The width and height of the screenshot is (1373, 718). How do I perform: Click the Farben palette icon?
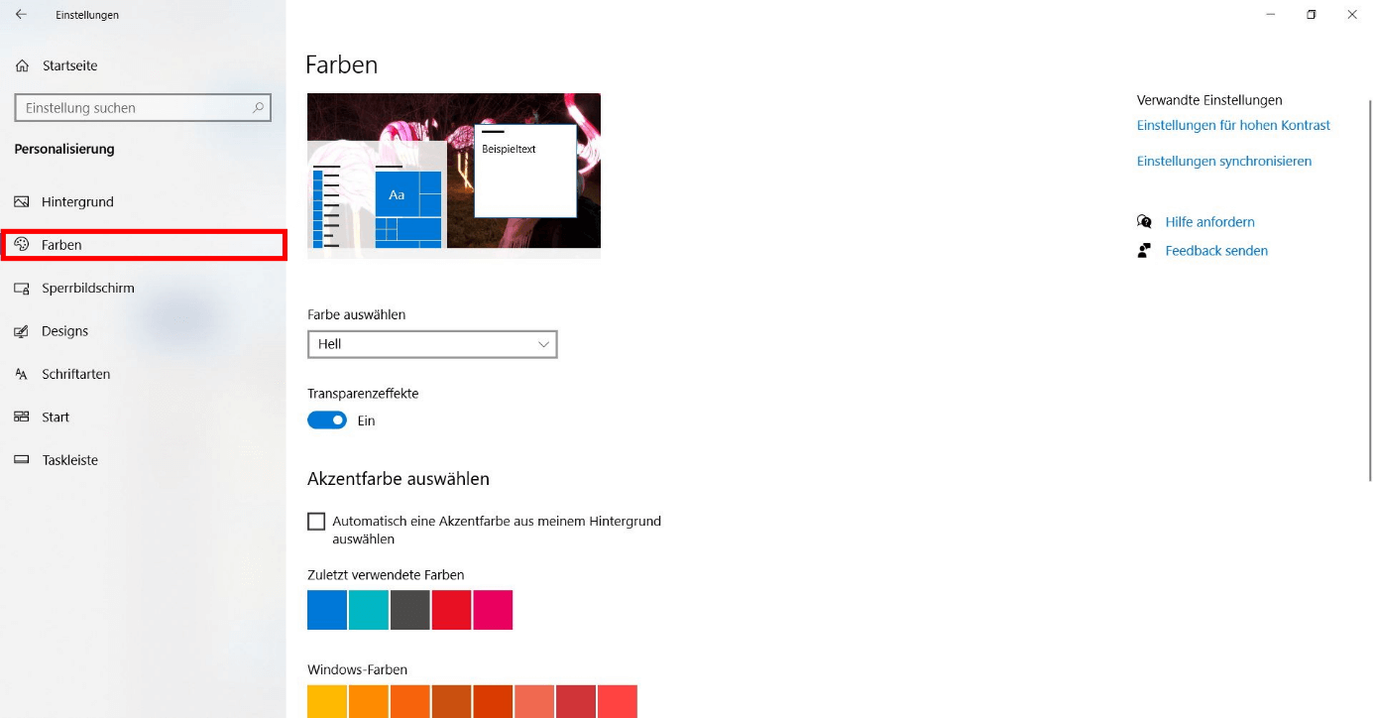[x=22, y=245]
